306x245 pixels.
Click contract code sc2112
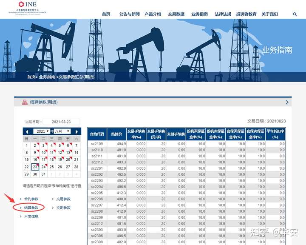97,162
